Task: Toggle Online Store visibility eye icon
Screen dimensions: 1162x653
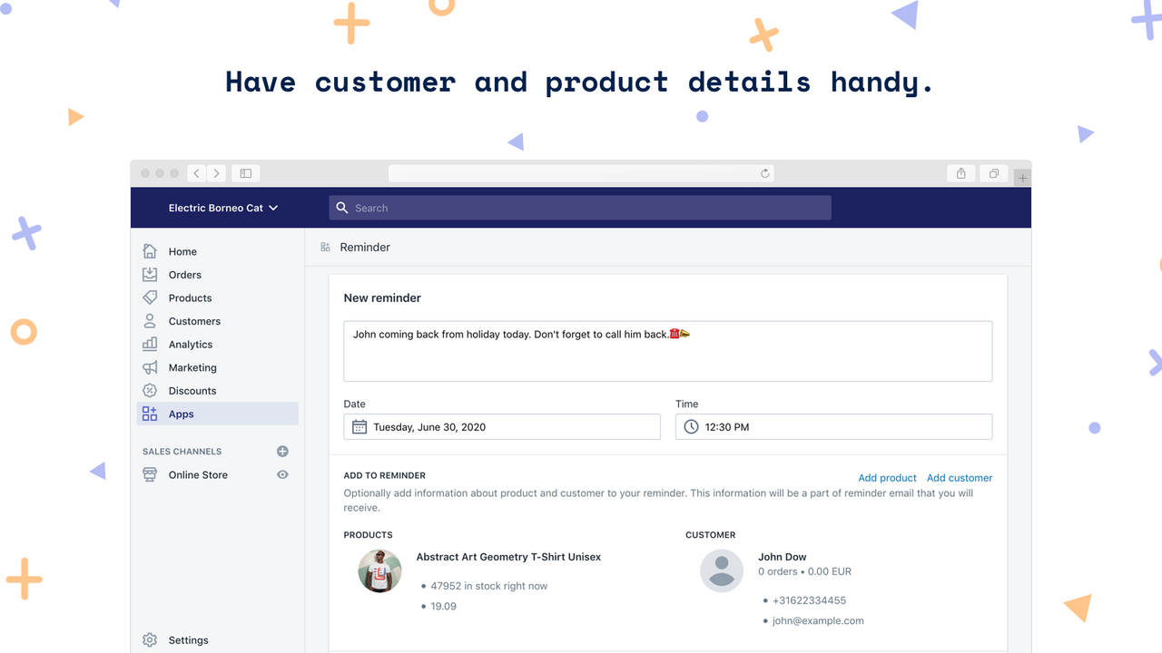Action: point(282,474)
